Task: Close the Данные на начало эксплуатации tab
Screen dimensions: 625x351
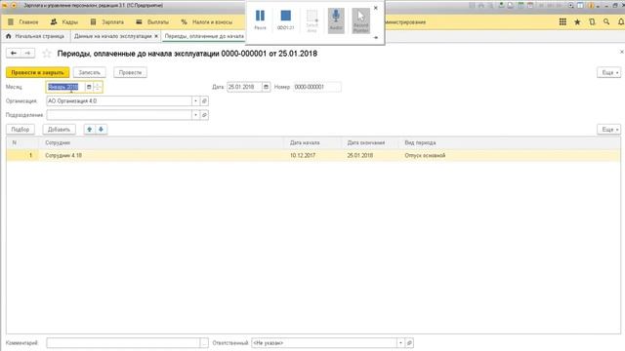Action: click(x=156, y=36)
